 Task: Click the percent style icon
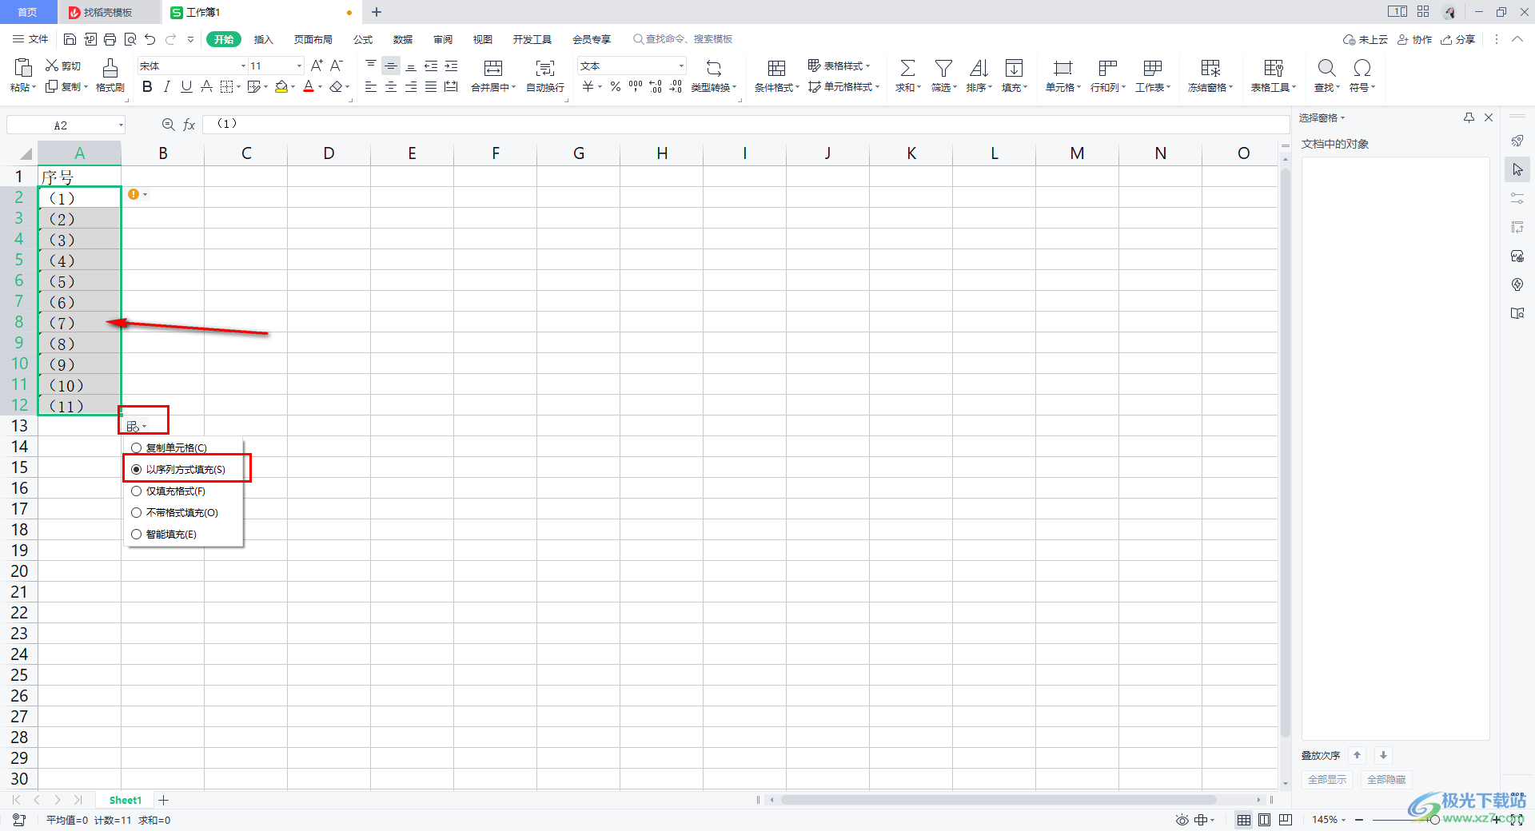[x=616, y=86]
